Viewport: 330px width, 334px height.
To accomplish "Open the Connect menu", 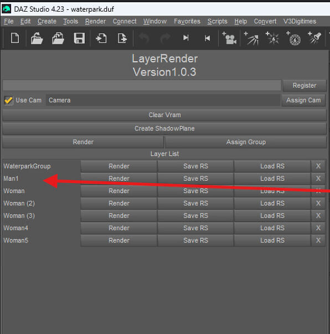I will coord(125,21).
